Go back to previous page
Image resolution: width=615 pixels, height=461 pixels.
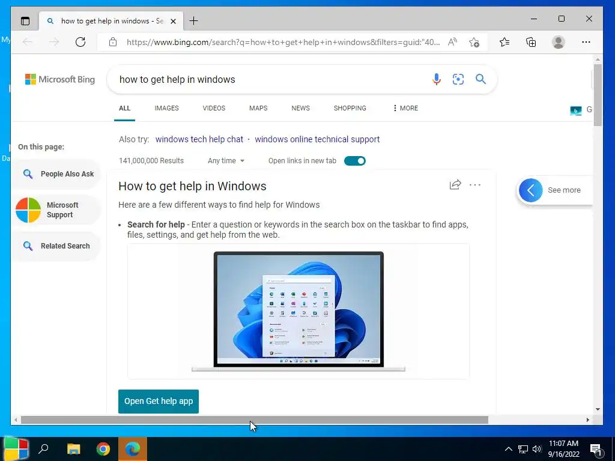(x=28, y=42)
